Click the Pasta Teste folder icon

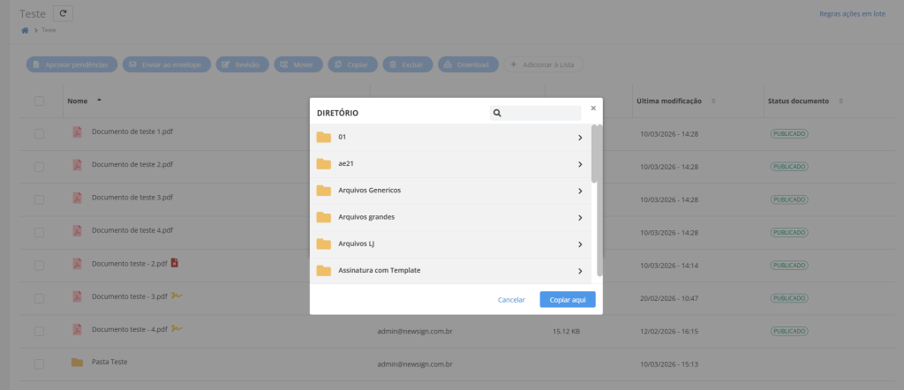tap(77, 363)
